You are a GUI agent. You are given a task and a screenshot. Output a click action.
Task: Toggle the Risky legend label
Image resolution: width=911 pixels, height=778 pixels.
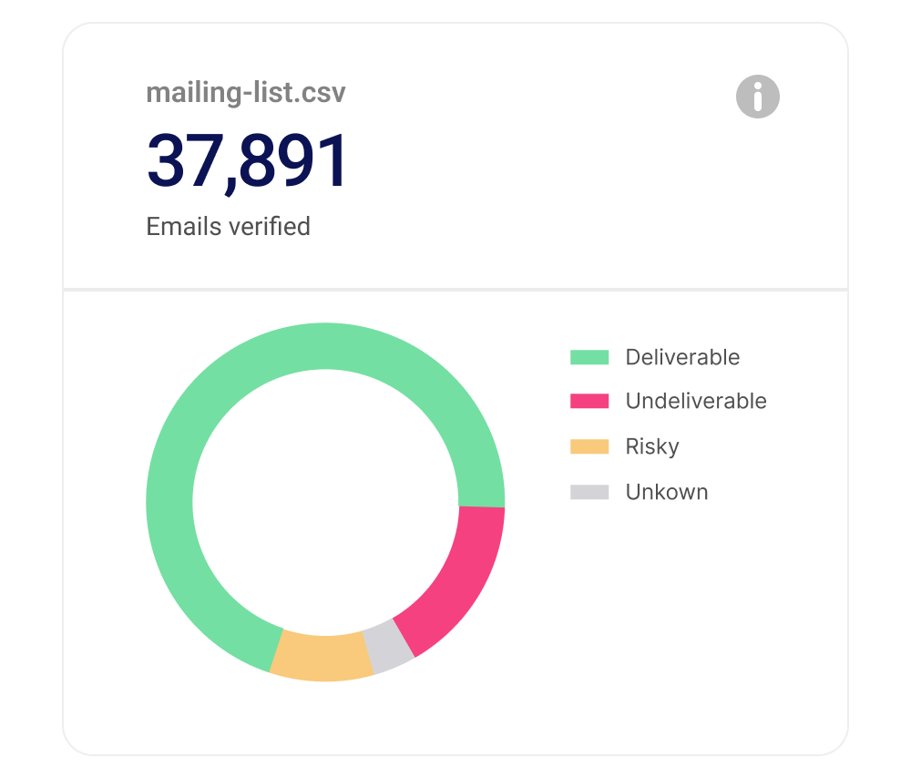[652, 446]
